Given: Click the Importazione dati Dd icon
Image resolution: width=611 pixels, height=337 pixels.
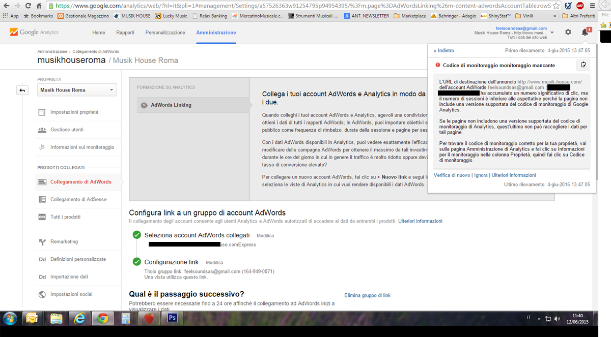Looking at the screenshot, I should (42, 277).
